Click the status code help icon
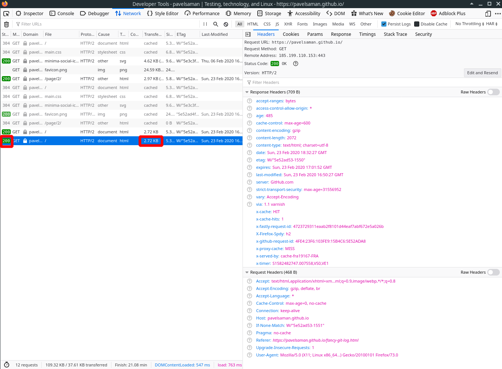Viewport: 502px width, 369px height. pos(296,64)
